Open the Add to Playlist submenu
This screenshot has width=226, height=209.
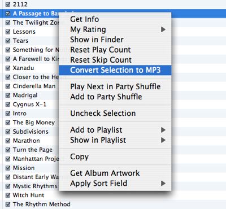click(x=115, y=130)
